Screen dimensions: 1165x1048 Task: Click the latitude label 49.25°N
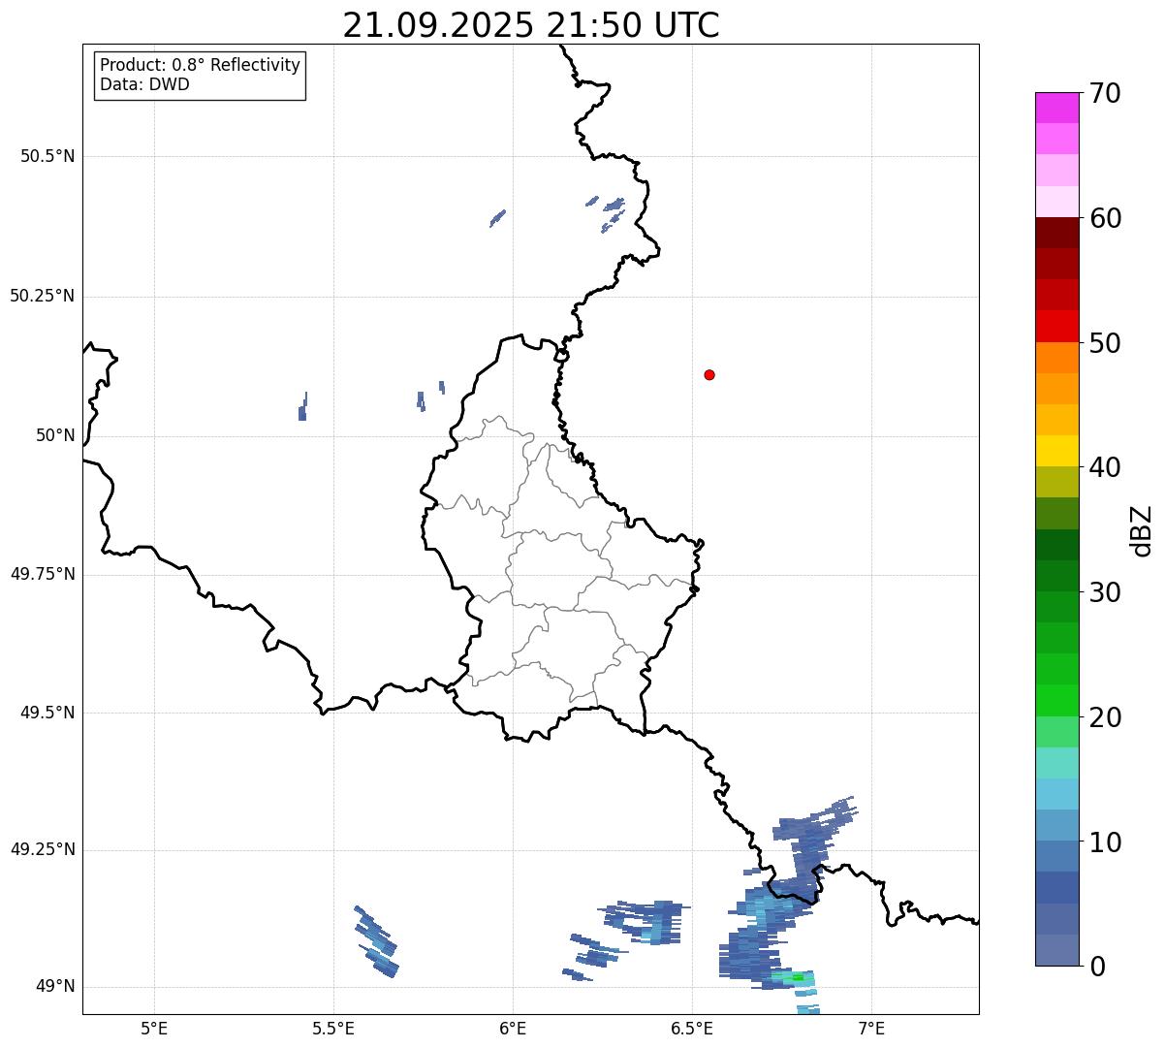pyautogui.click(x=42, y=849)
